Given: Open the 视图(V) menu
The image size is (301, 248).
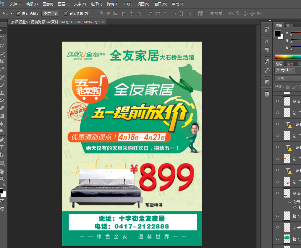Looking at the screenshot, I should point(143,4).
